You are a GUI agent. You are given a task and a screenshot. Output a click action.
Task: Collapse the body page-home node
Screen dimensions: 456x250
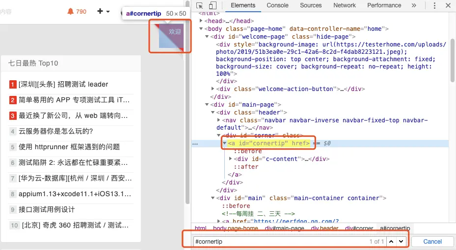pyautogui.click(x=201, y=29)
